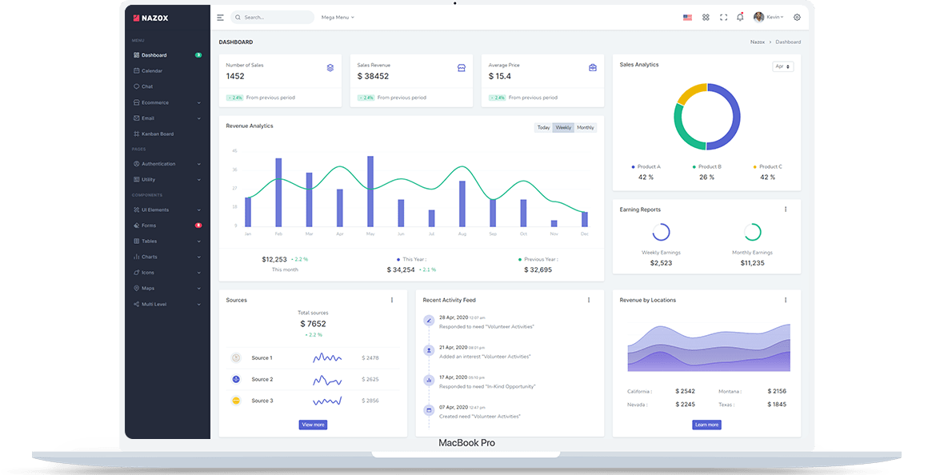Expand the Utility sidebar menu
Image resolution: width=940 pixels, height=475 pixels.
tap(167, 180)
